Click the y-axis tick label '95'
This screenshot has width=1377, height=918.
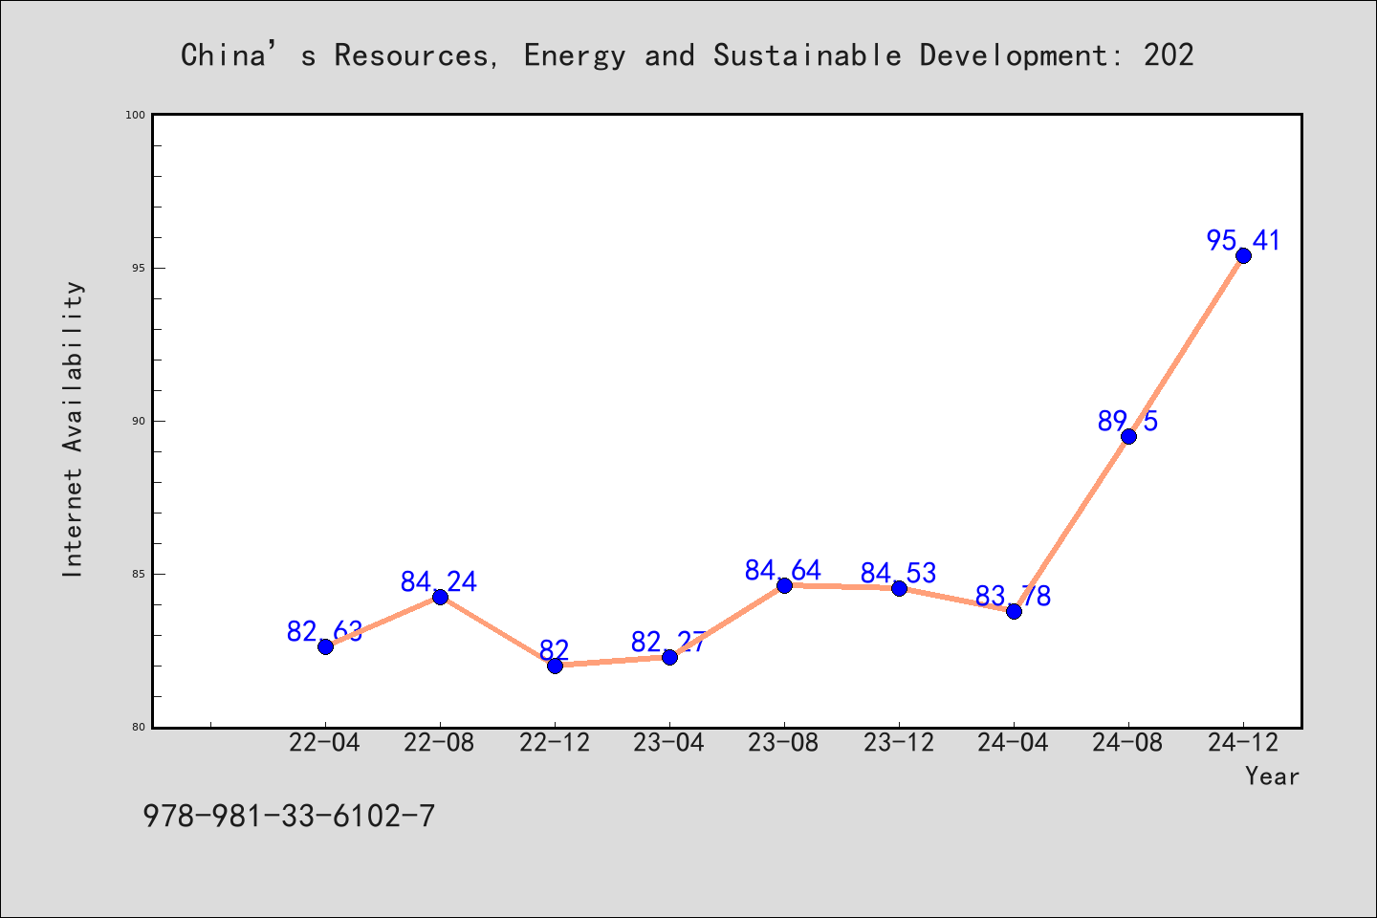click(139, 268)
